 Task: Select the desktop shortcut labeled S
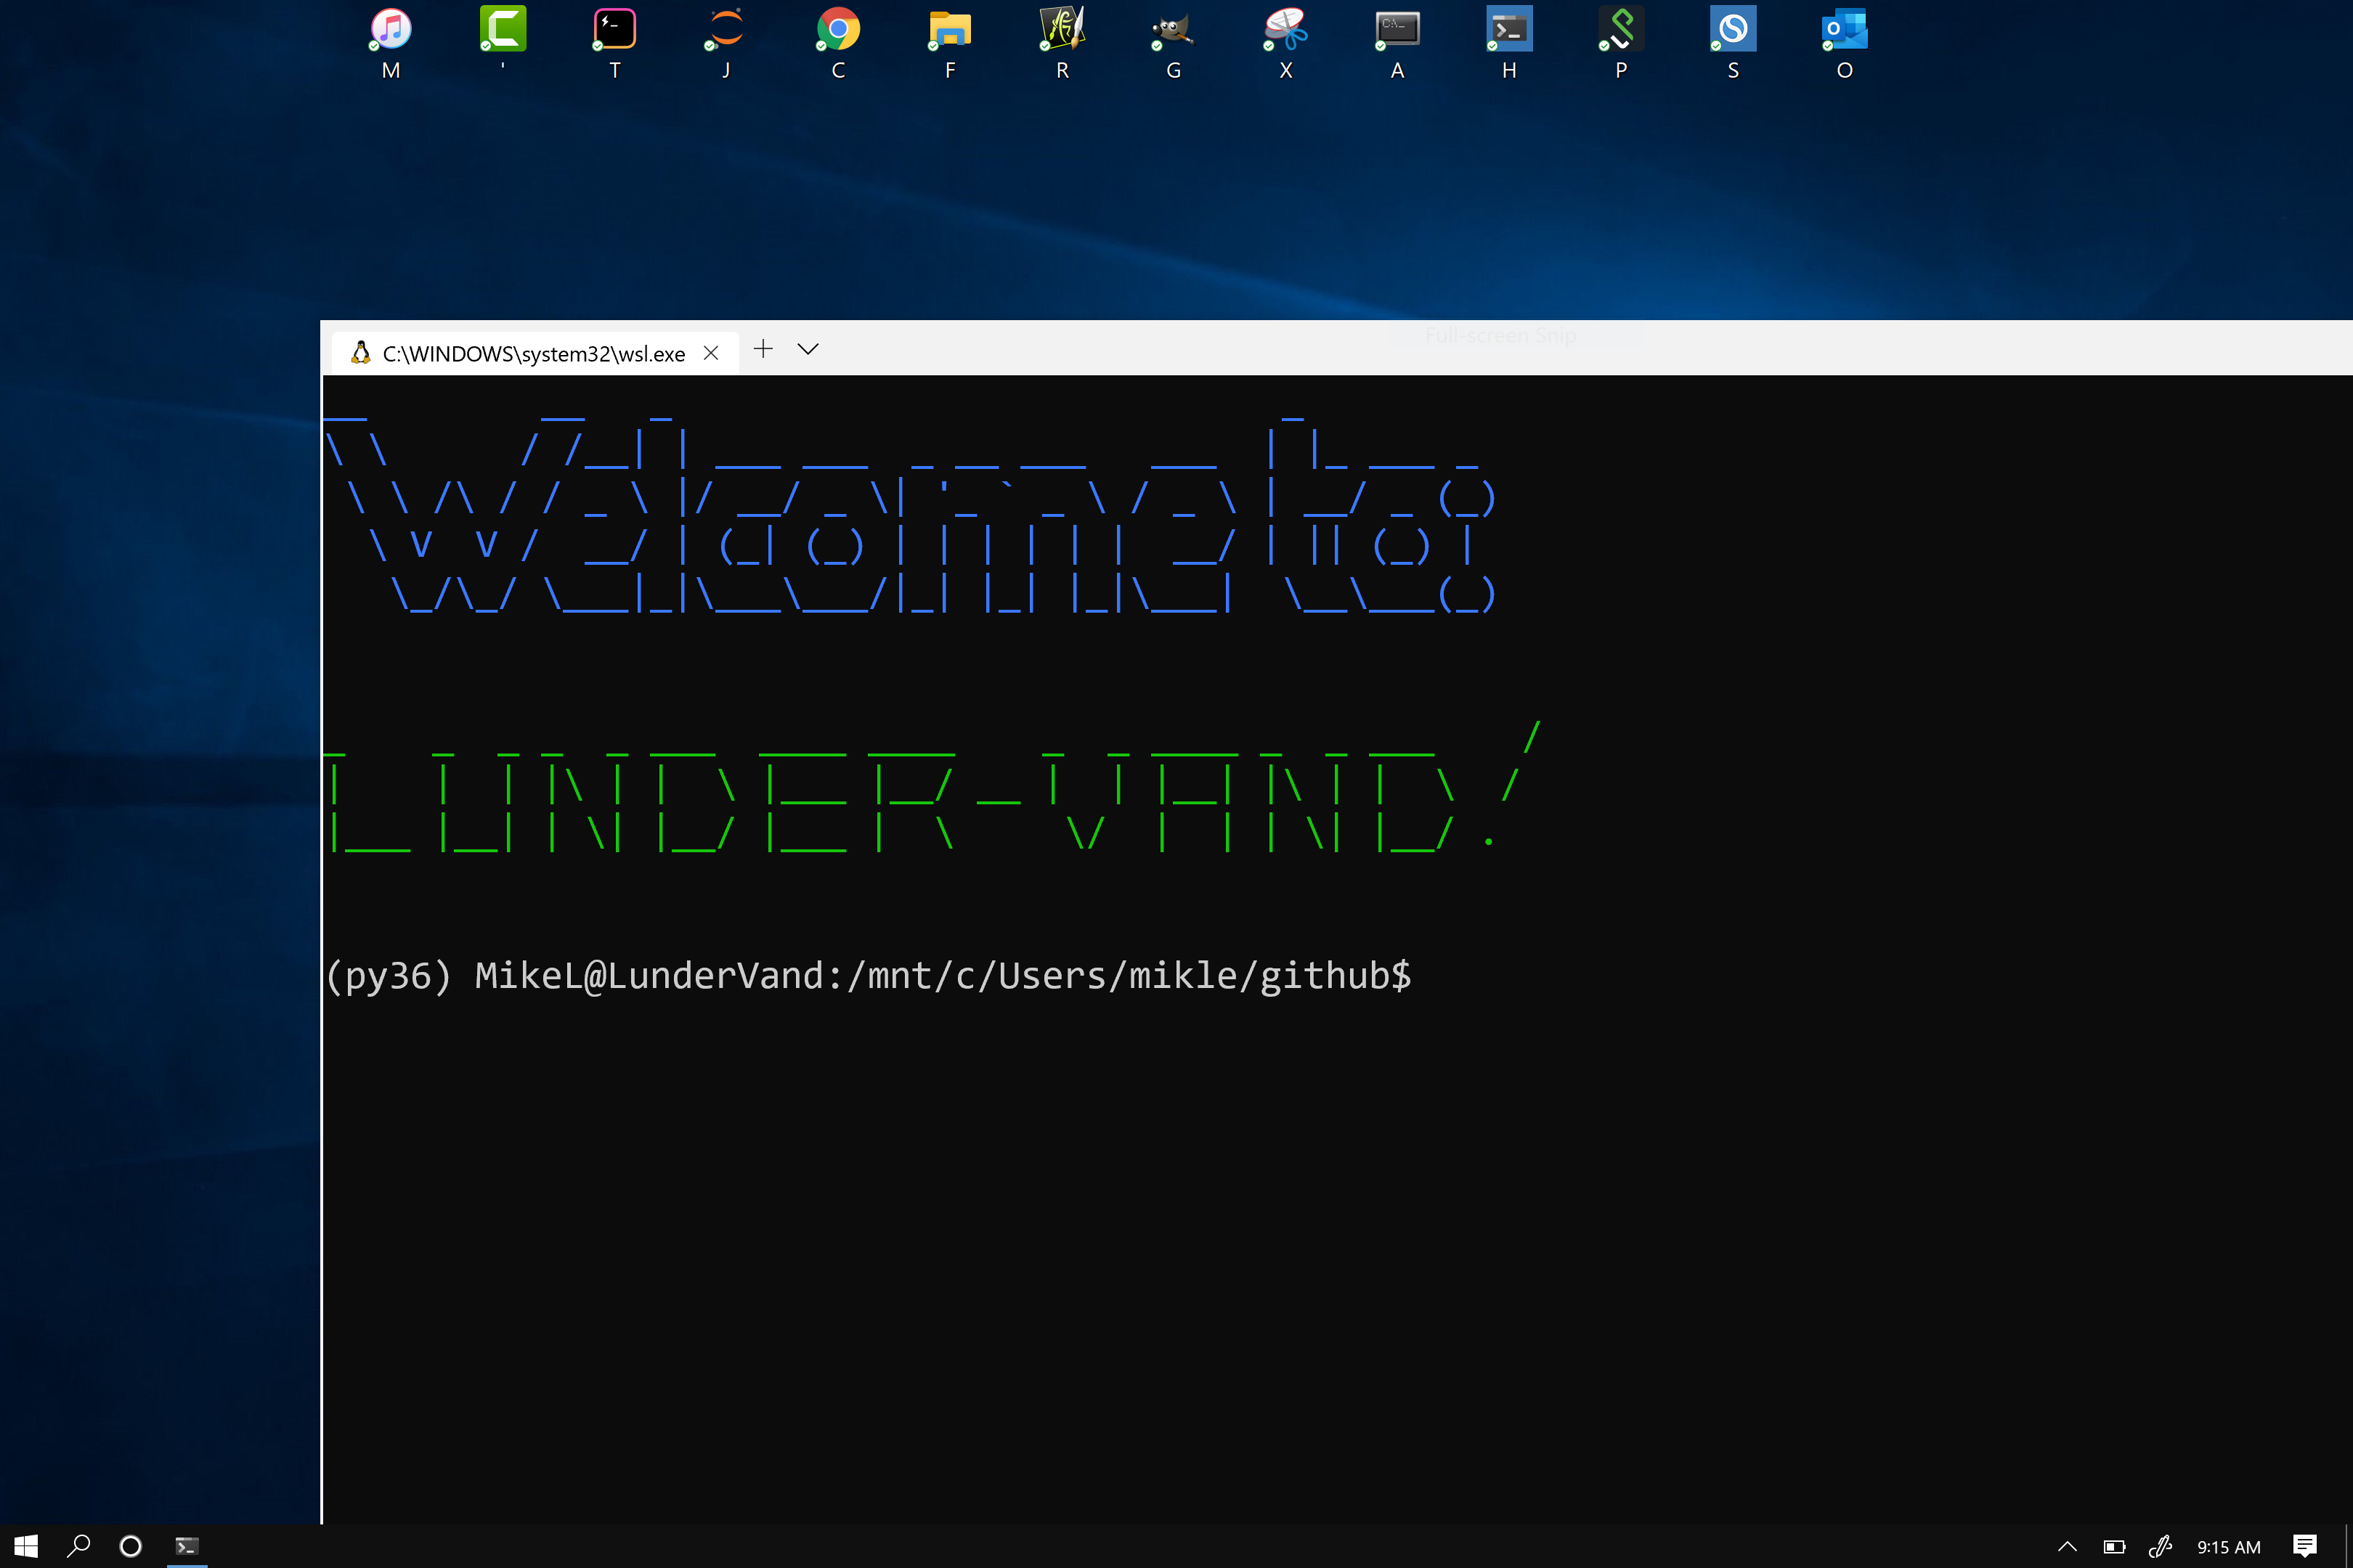click(1732, 30)
